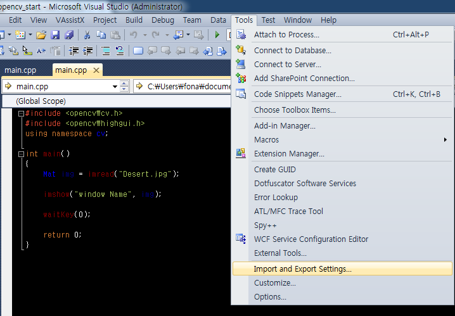
Task: Click the Add New Item toolbar icon
Action: click(x=20, y=35)
